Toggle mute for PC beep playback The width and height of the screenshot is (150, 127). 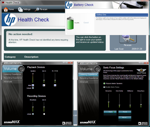55,85
